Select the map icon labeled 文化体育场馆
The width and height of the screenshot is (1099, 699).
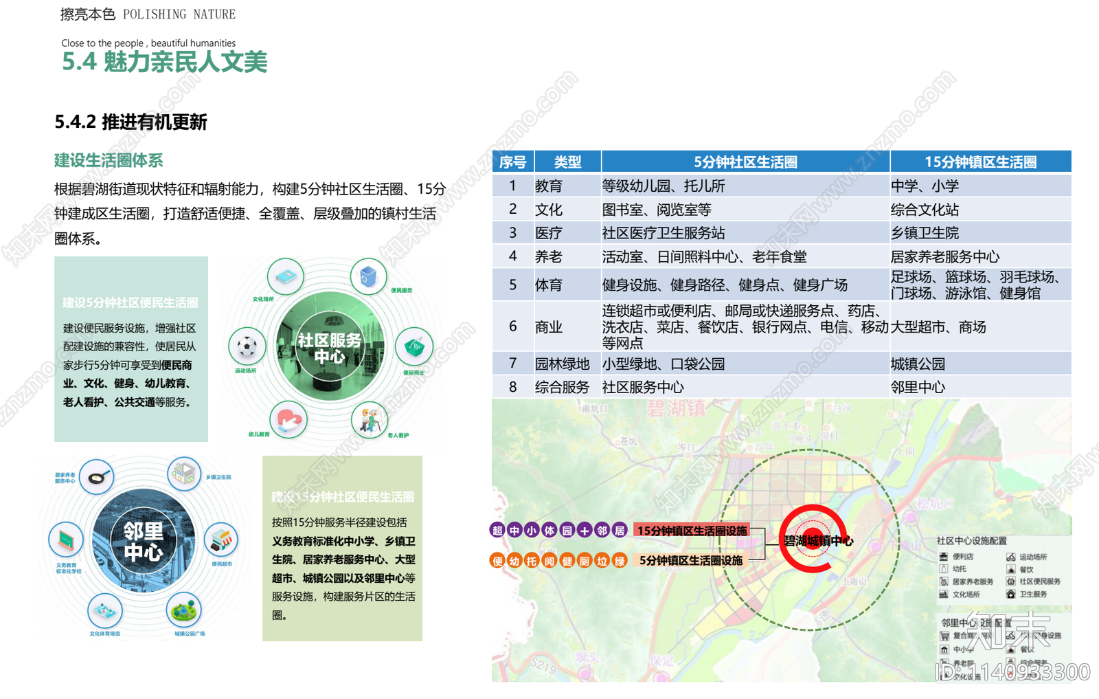pyautogui.click(x=105, y=610)
